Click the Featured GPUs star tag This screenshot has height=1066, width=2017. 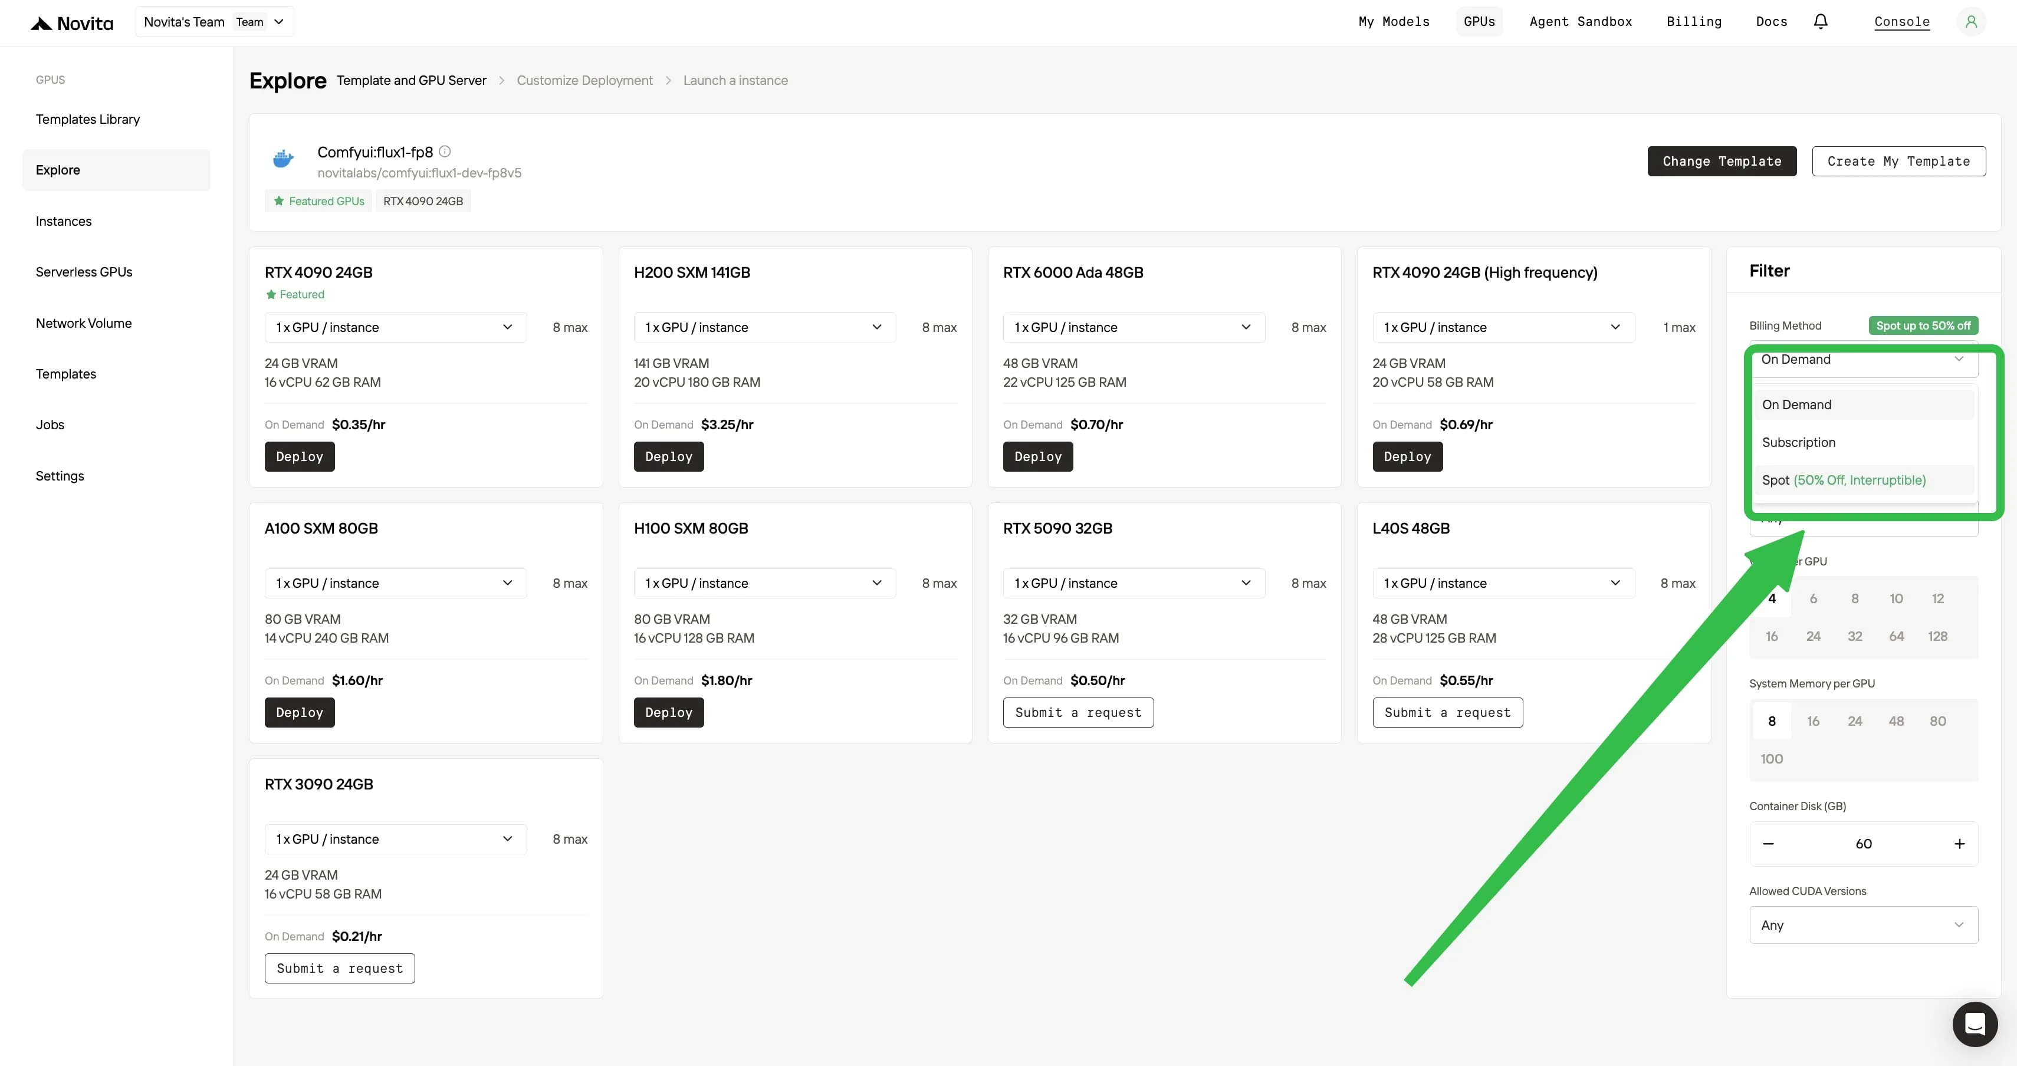pos(318,201)
